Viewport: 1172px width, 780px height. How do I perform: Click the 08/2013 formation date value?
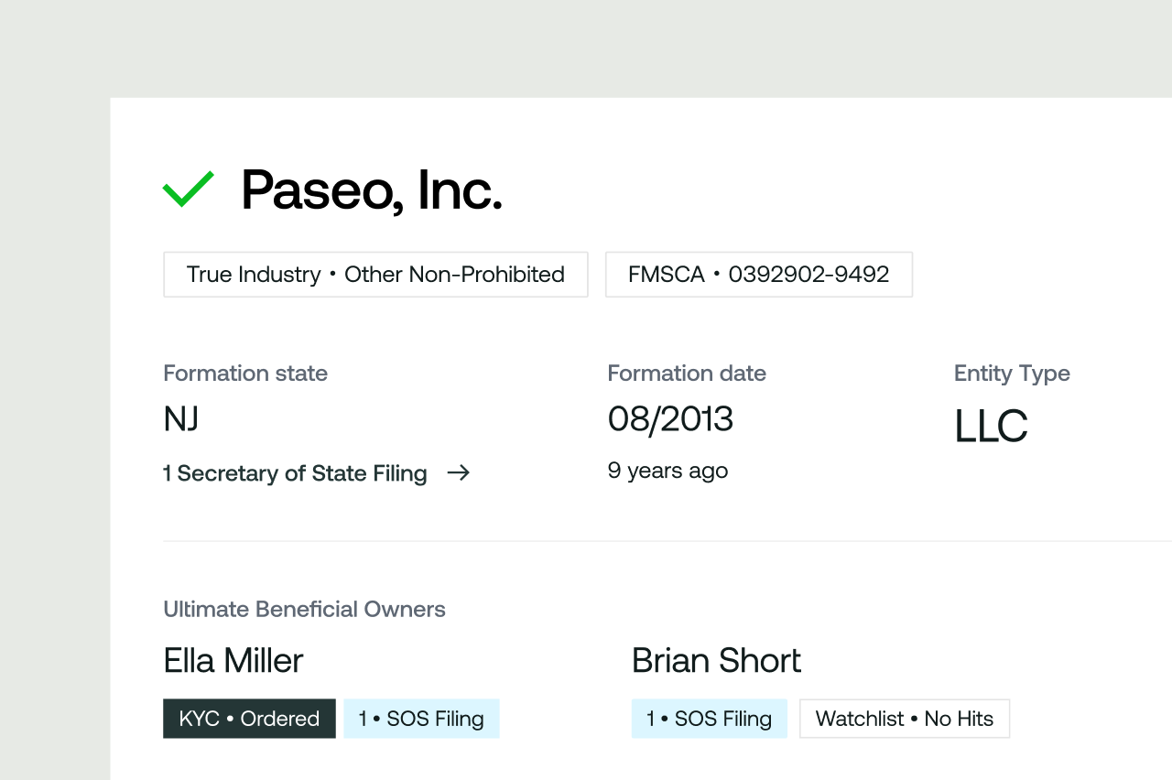(x=670, y=419)
